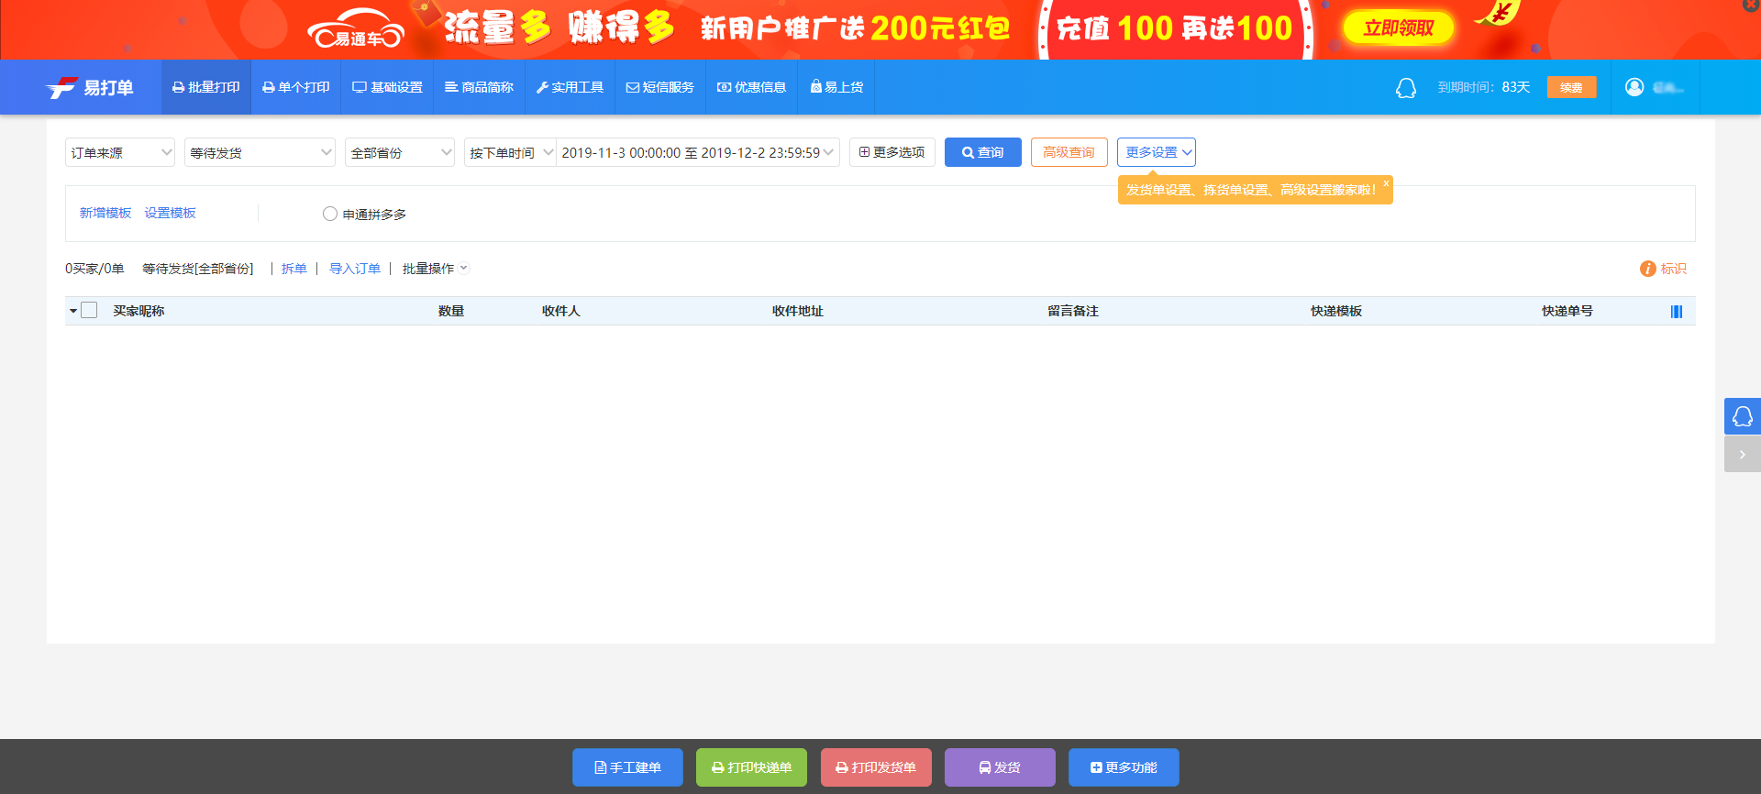Open the small arrow beside select-all checkbox
The image size is (1761, 794).
tap(73, 311)
